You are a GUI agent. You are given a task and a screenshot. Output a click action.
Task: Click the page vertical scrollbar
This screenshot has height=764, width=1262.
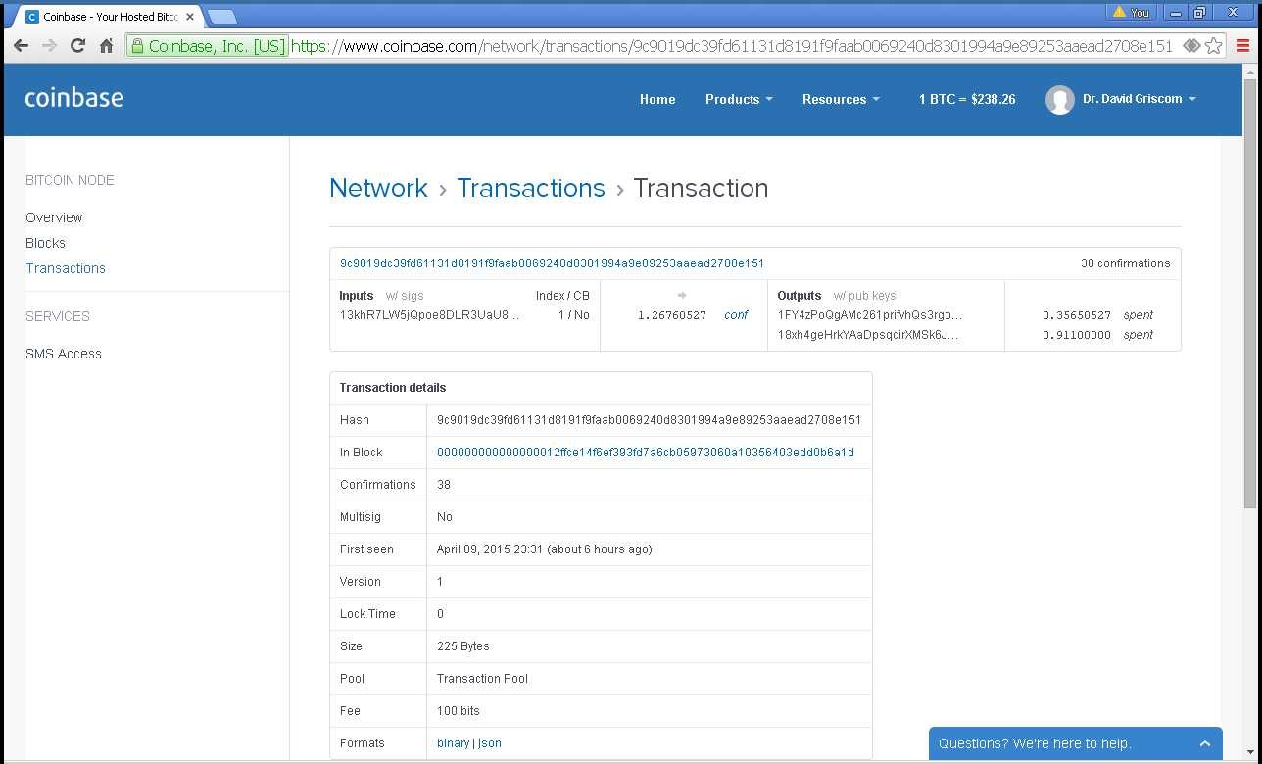point(1249,294)
